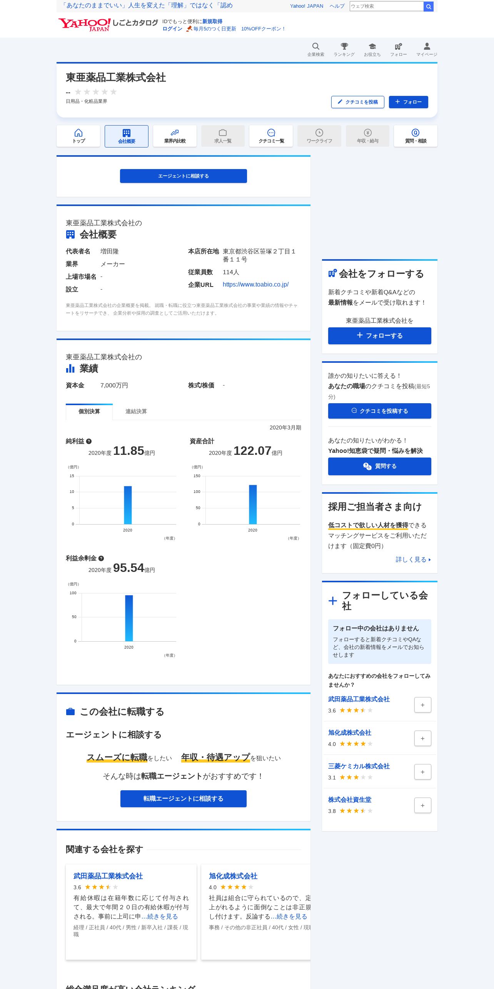Click the gavel icon next to 毎月5のつく日更新
Viewport: 494px width, 989px height.
click(x=189, y=28)
